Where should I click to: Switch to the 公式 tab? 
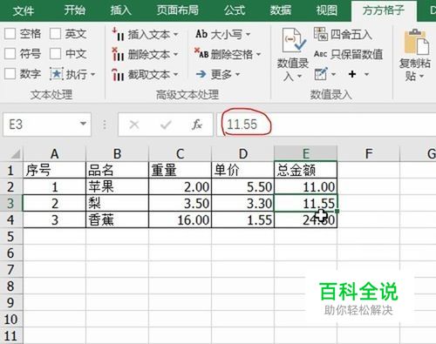pos(235,10)
